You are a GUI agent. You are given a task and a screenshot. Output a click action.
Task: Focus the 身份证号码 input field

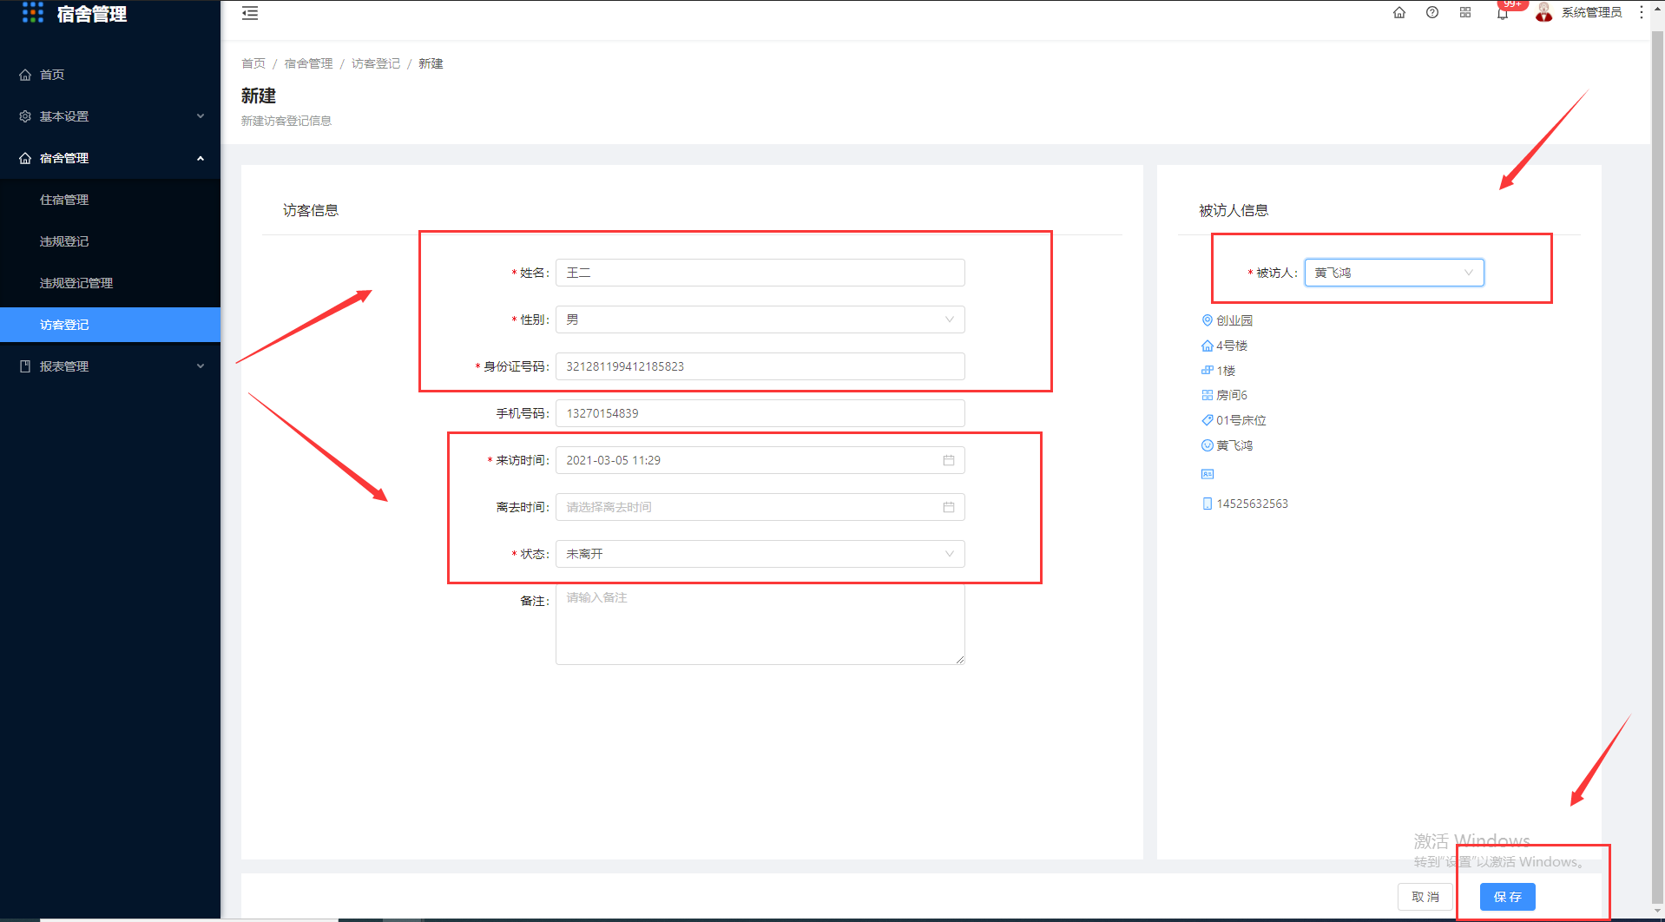tap(760, 366)
